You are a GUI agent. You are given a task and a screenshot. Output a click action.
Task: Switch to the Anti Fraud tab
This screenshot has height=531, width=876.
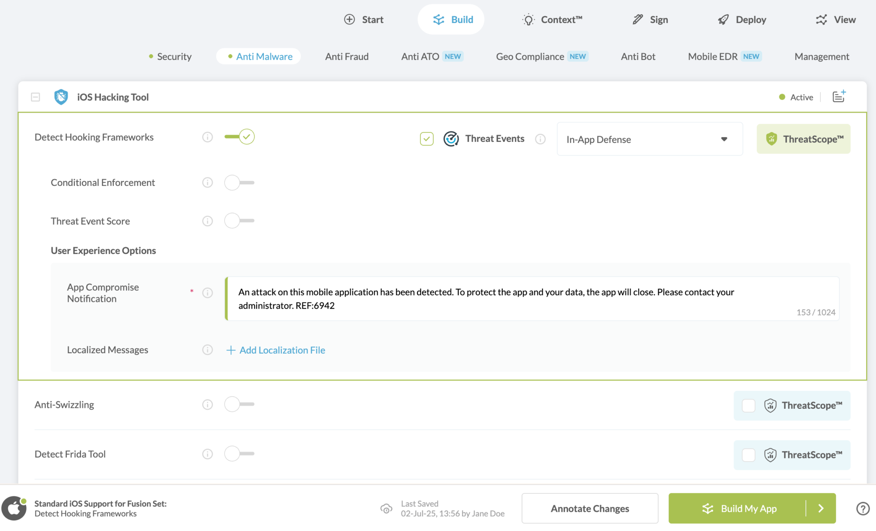[x=346, y=56]
